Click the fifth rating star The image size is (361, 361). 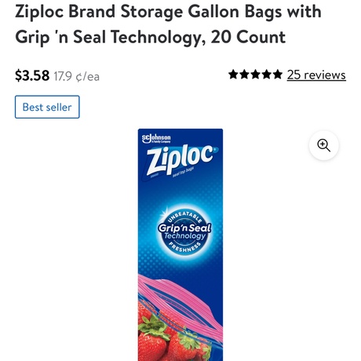pyautogui.click(x=278, y=75)
